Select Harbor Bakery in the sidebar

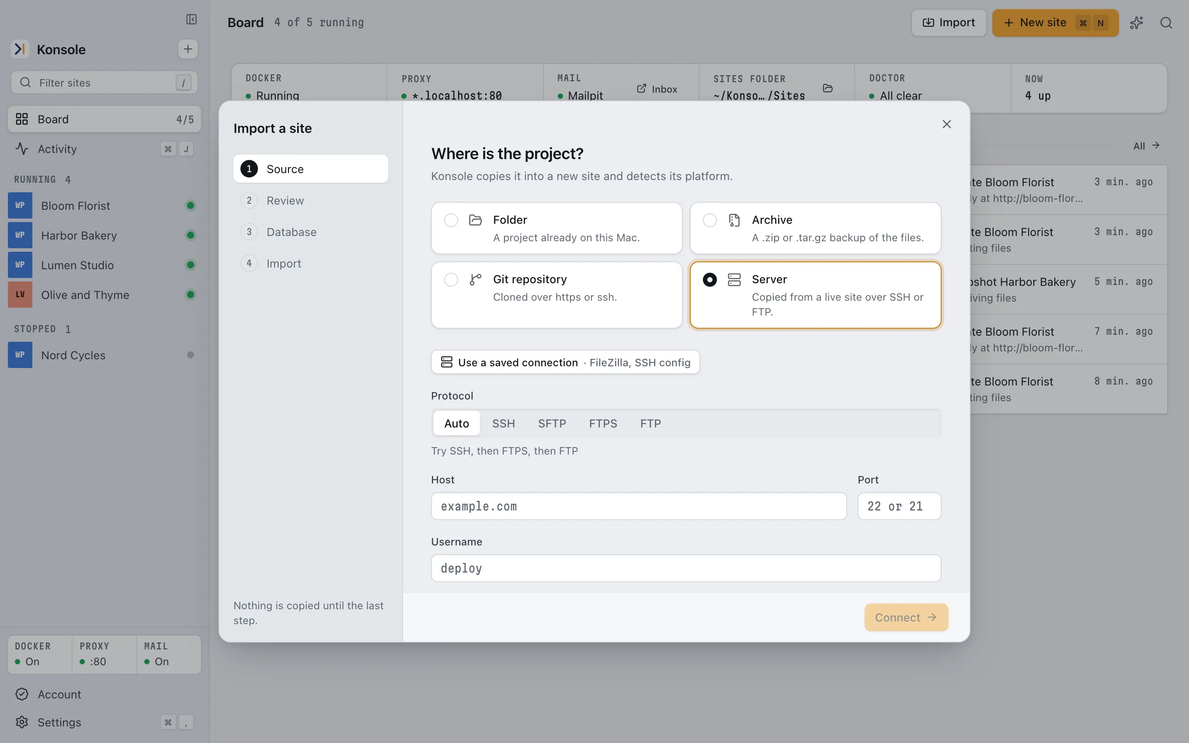(x=104, y=236)
